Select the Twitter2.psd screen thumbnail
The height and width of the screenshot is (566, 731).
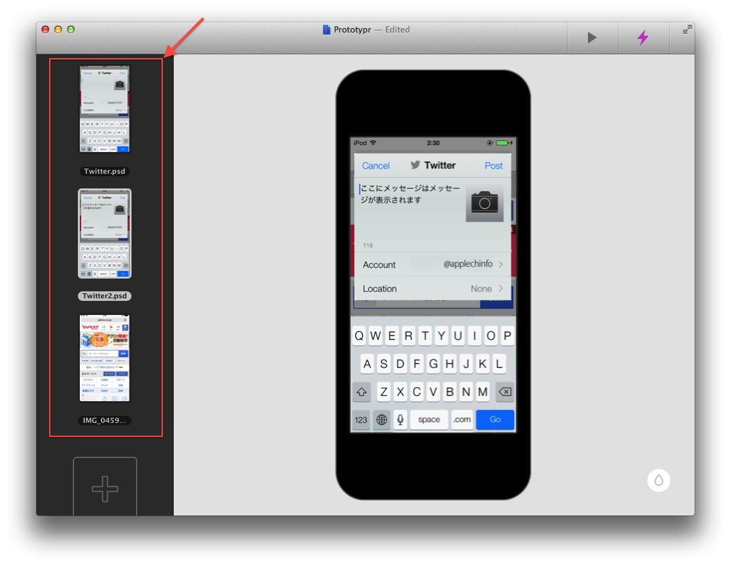105,233
